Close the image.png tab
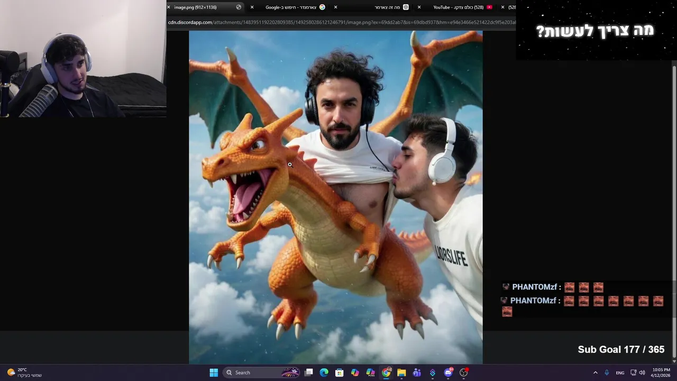The width and height of the screenshot is (677, 381). [x=169, y=7]
